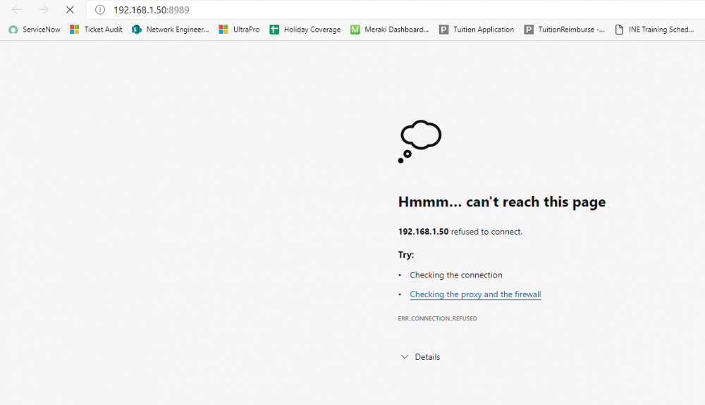
Task: Click the Tuition Application P icon
Action: pyautogui.click(x=443, y=30)
